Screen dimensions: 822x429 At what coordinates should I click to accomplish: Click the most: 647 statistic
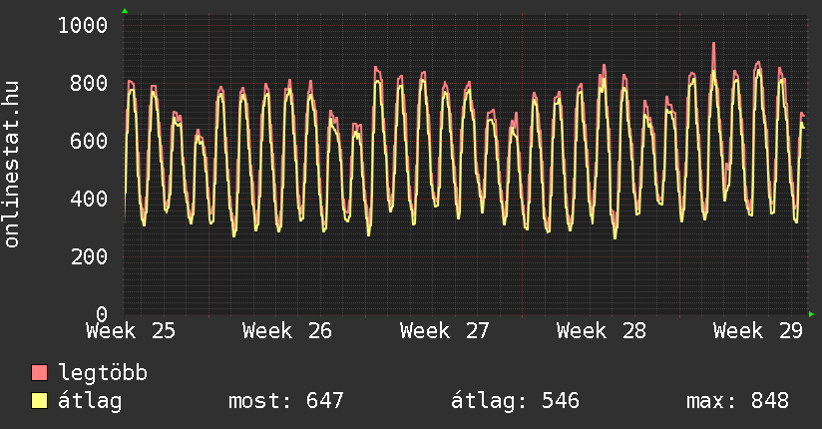point(286,401)
